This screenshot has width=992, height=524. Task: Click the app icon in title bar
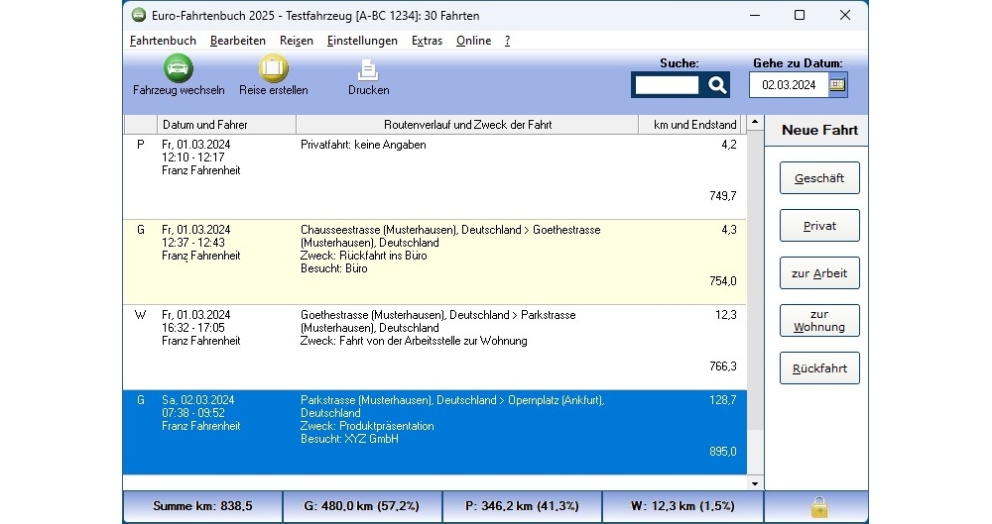[x=139, y=15]
